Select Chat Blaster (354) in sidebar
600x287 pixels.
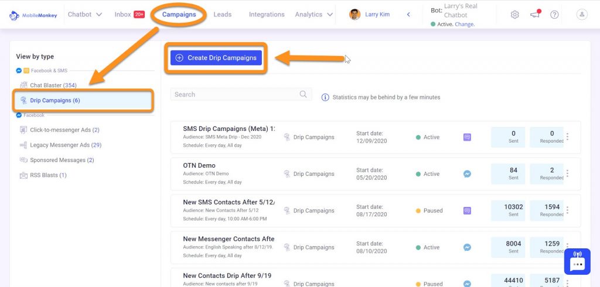[x=53, y=85]
